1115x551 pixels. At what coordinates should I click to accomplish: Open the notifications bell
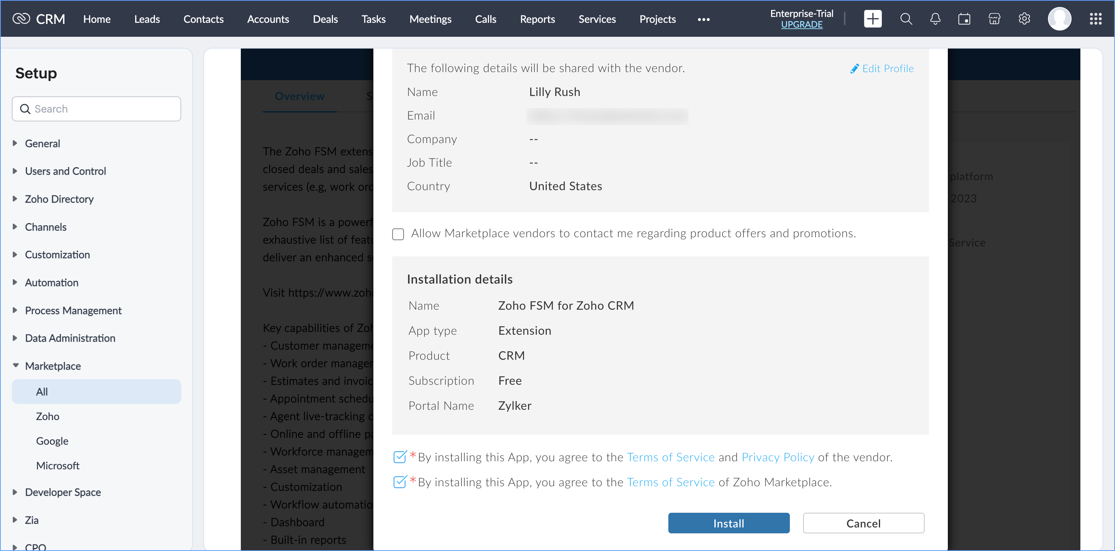(935, 19)
